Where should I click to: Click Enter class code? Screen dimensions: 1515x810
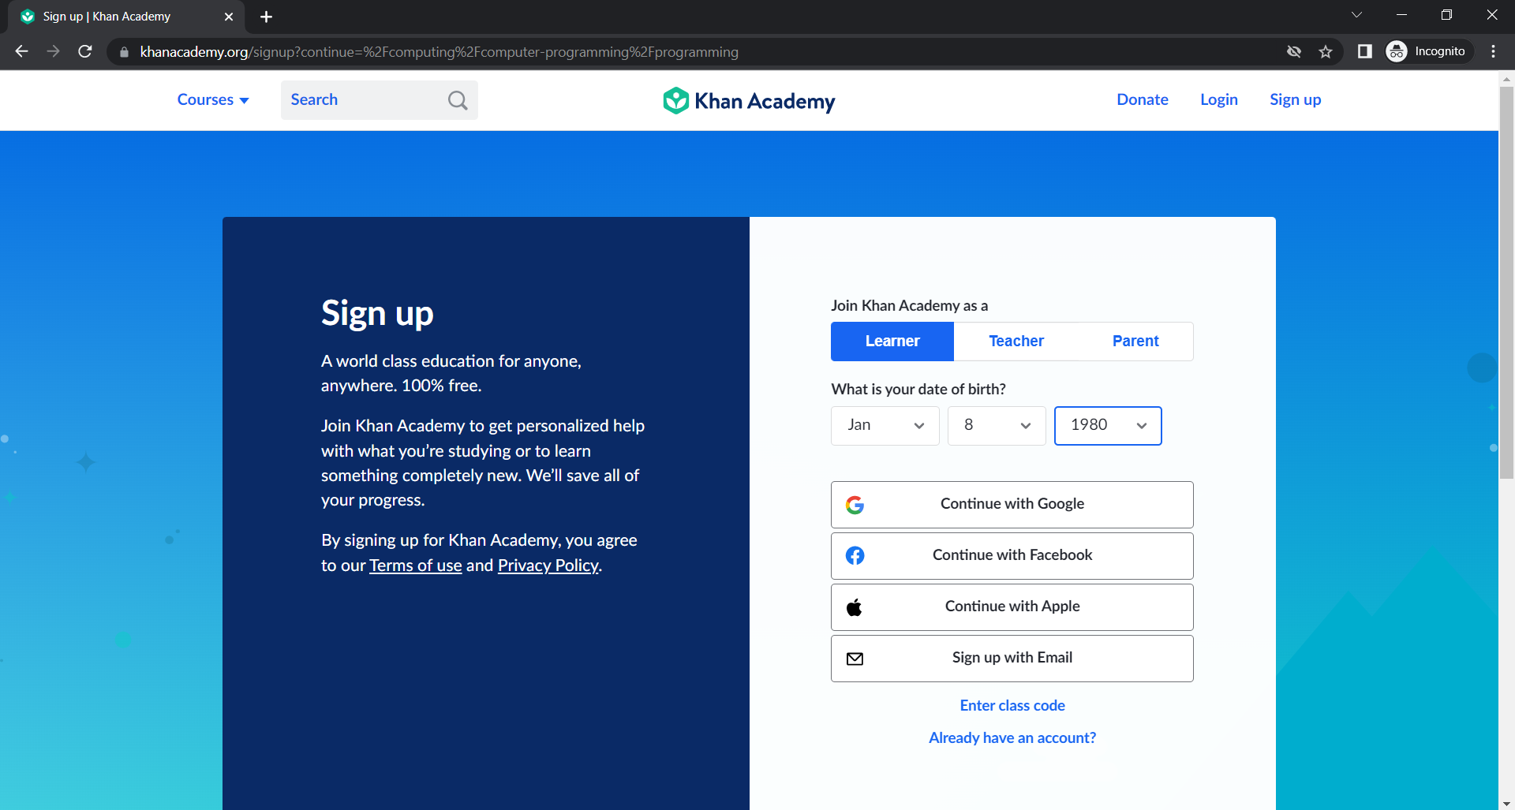pos(1012,705)
